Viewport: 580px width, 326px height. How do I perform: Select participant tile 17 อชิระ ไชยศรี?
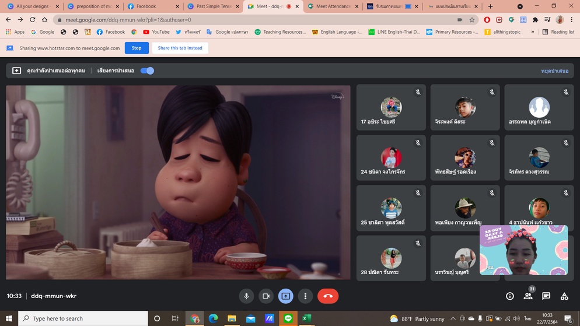391,107
